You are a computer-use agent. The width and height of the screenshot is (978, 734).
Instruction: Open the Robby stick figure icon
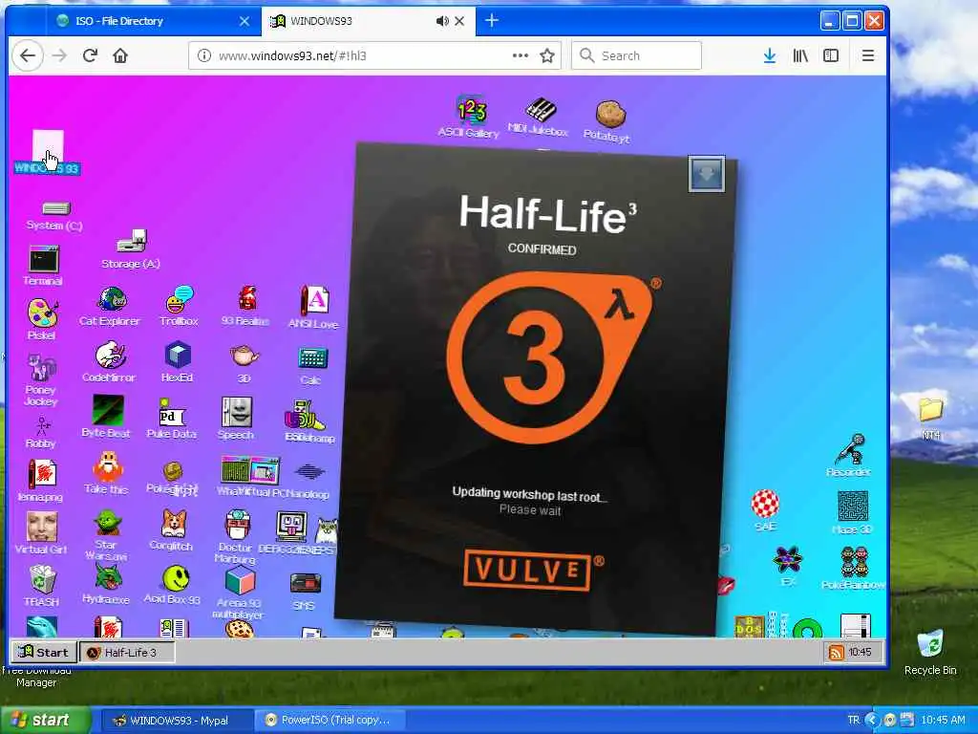42,433
